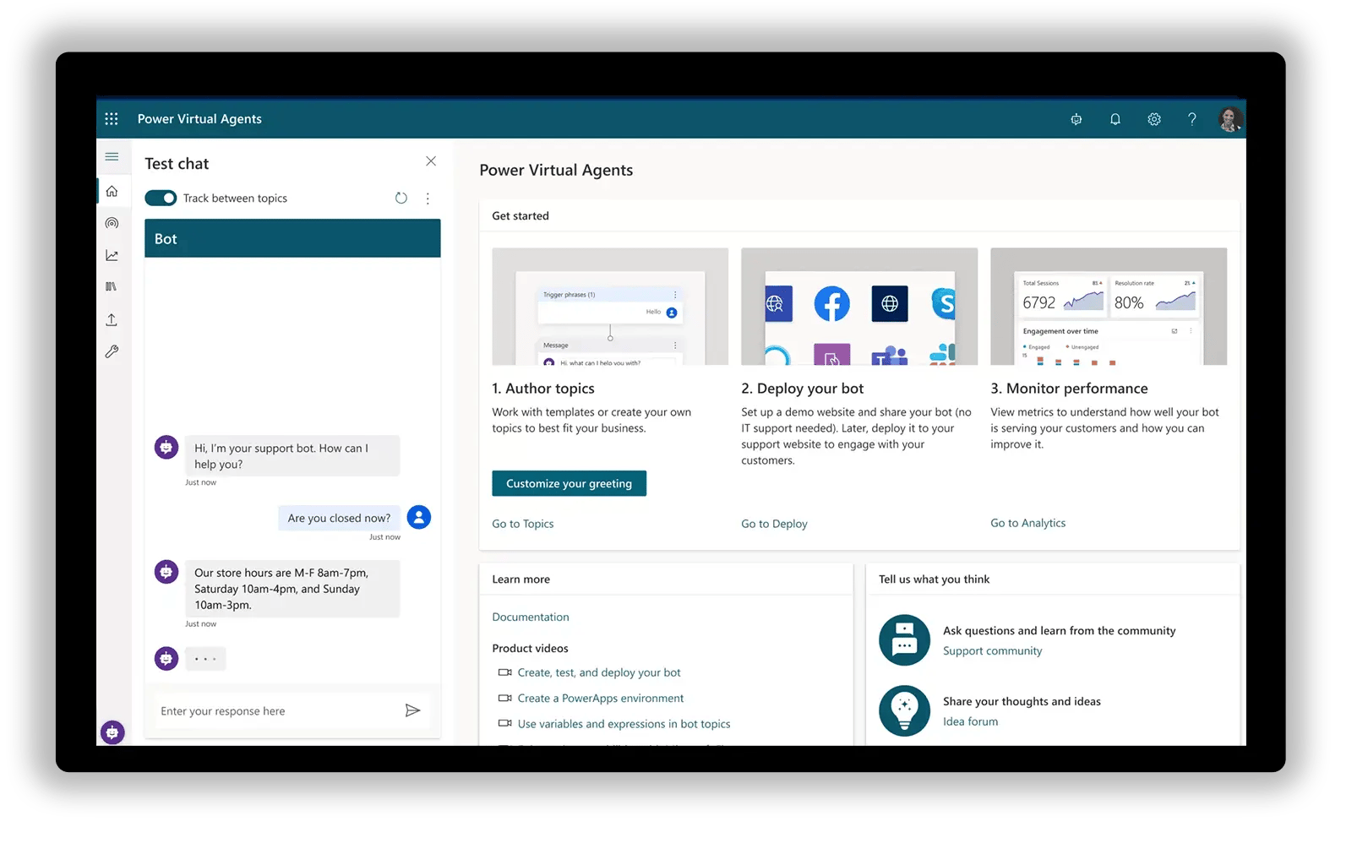Open the Documentation link
This screenshot has width=1368, height=865.
click(x=531, y=617)
